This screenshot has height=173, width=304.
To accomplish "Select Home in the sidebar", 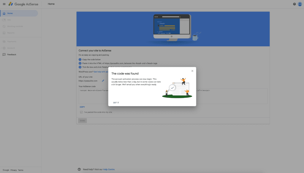I will click(x=19, y=13).
